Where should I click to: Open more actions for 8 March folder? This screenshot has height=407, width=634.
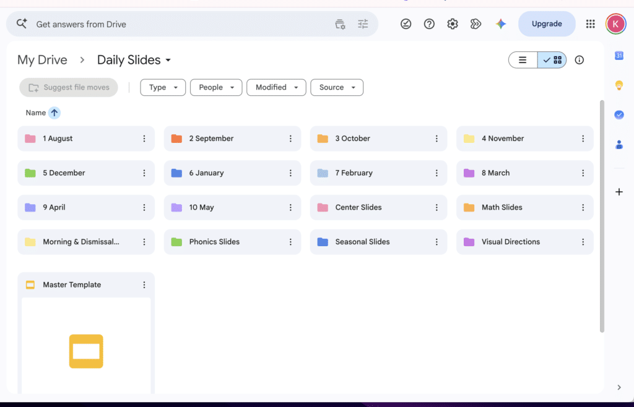coord(583,173)
